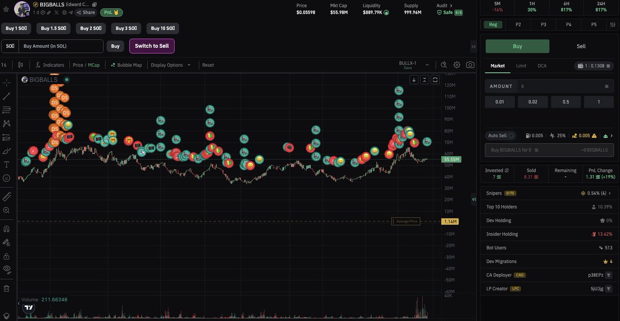Open the Telegram link icon
620x321 pixels.
click(x=71, y=12)
